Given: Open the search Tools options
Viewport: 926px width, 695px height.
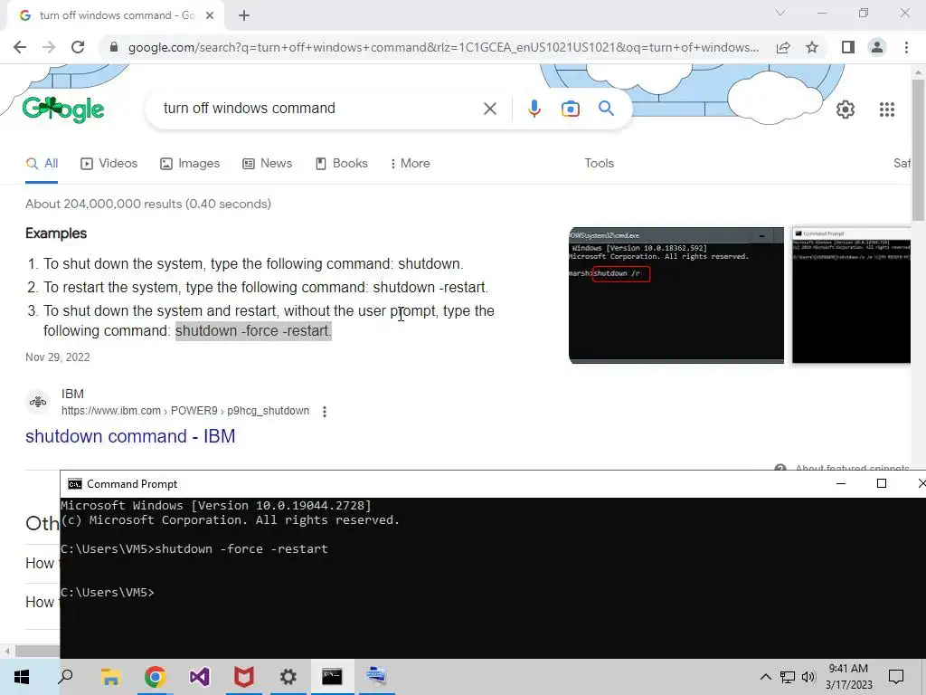Looking at the screenshot, I should point(599,164).
